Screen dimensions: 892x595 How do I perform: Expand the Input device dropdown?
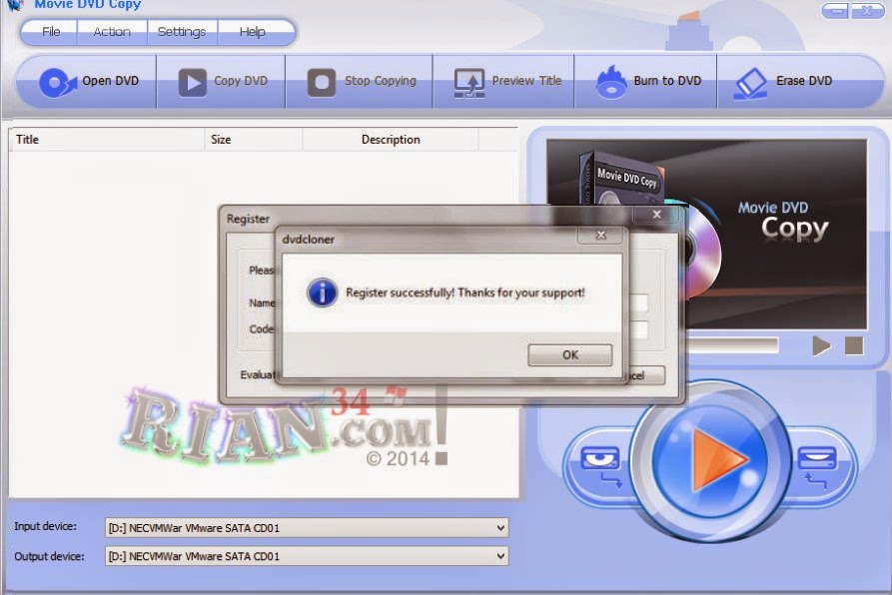click(500, 528)
